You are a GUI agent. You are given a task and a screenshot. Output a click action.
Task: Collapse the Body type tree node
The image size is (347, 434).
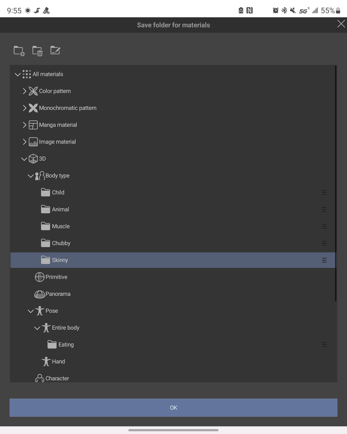coord(31,176)
